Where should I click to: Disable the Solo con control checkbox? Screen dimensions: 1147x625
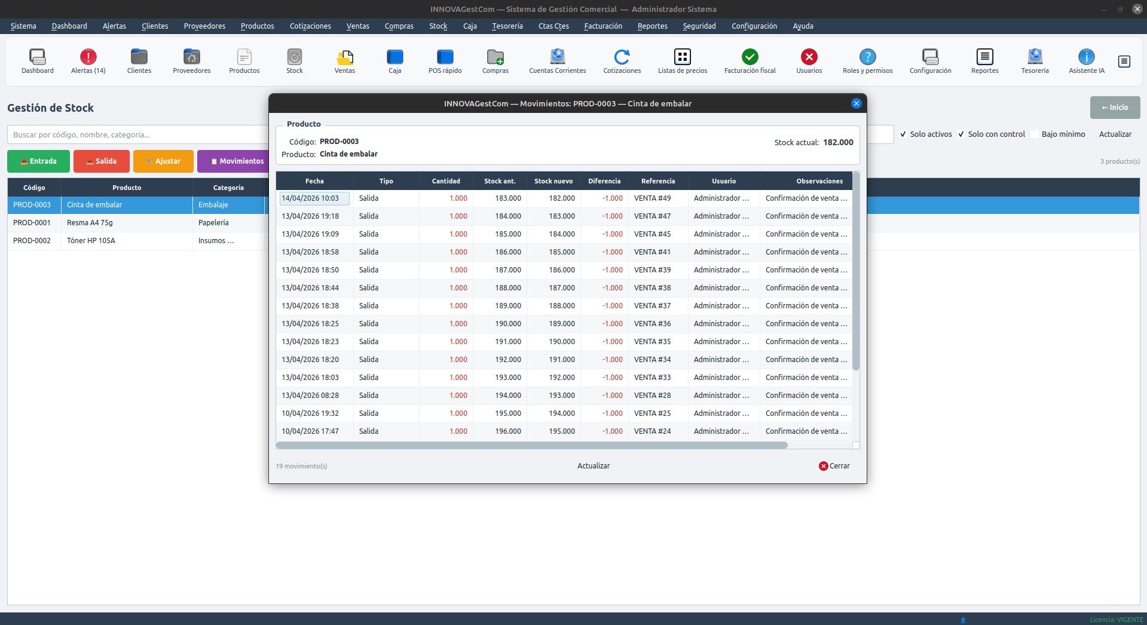pyautogui.click(x=961, y=134)
